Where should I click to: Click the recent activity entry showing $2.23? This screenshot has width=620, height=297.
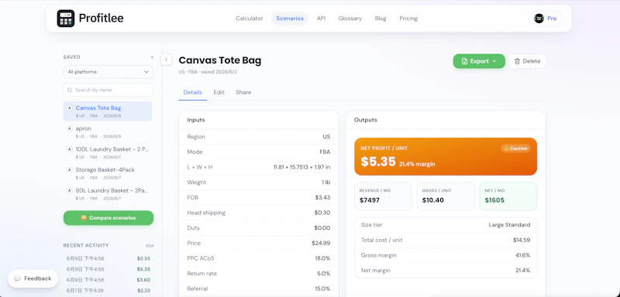pyautogui.click(x=108, y=290)
